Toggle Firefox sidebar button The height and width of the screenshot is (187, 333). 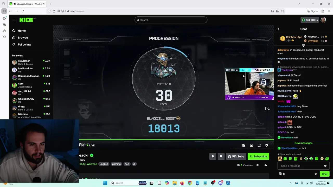4,11
